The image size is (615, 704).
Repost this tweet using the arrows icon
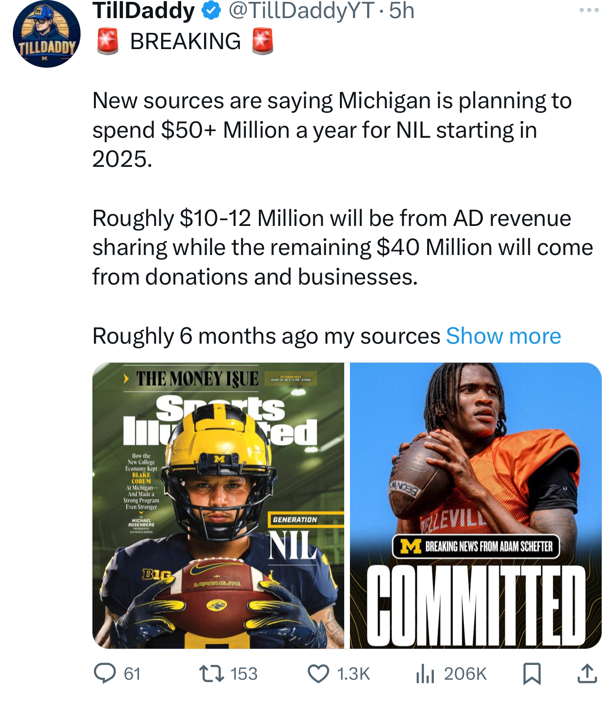(x=212, y=673)
